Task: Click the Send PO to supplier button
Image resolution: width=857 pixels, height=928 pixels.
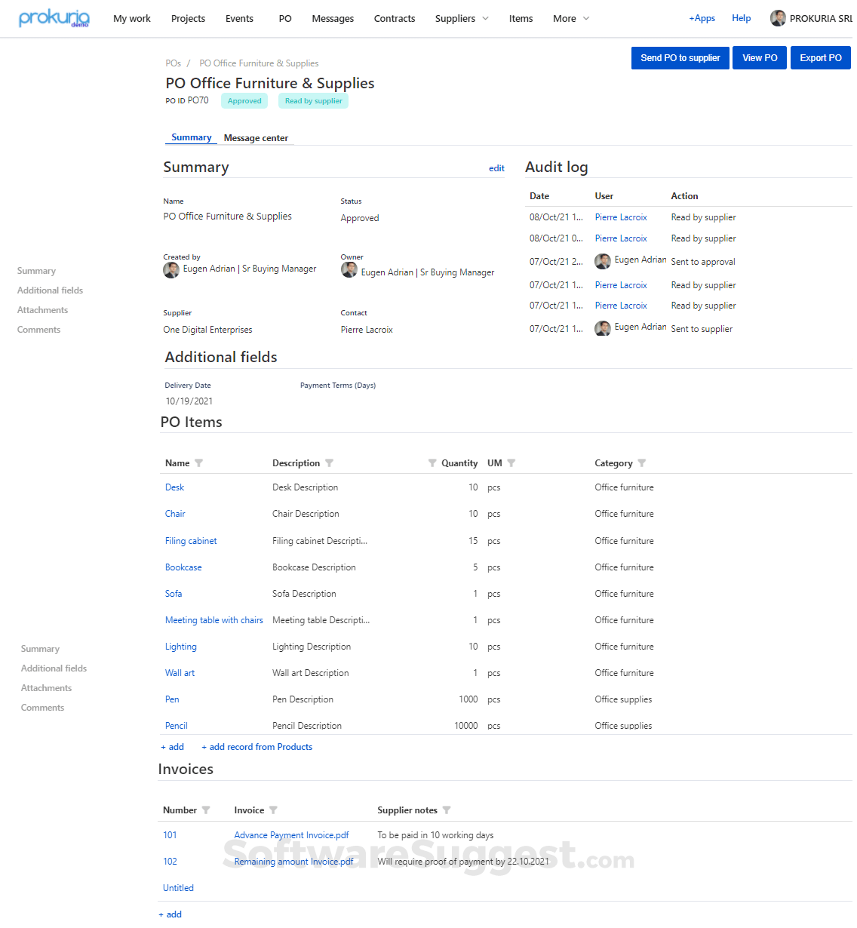Action: [x=680, y=58]
